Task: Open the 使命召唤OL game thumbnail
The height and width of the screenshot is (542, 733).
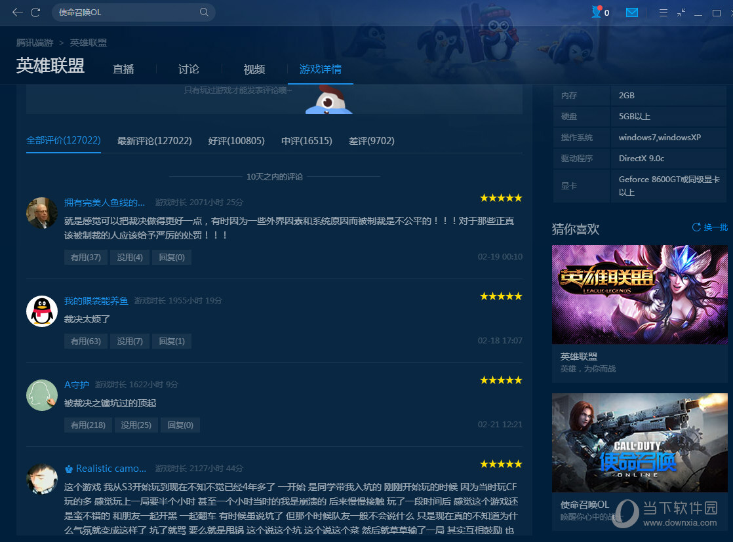Action: 639,442
